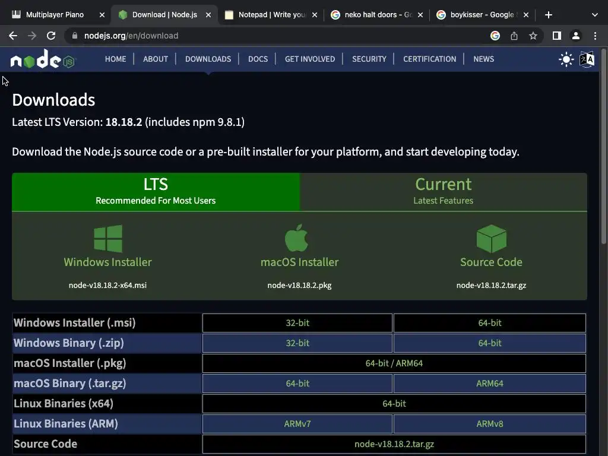Click the Source Code link label
This screenshot has width=608, height=456.
point(491,262)
